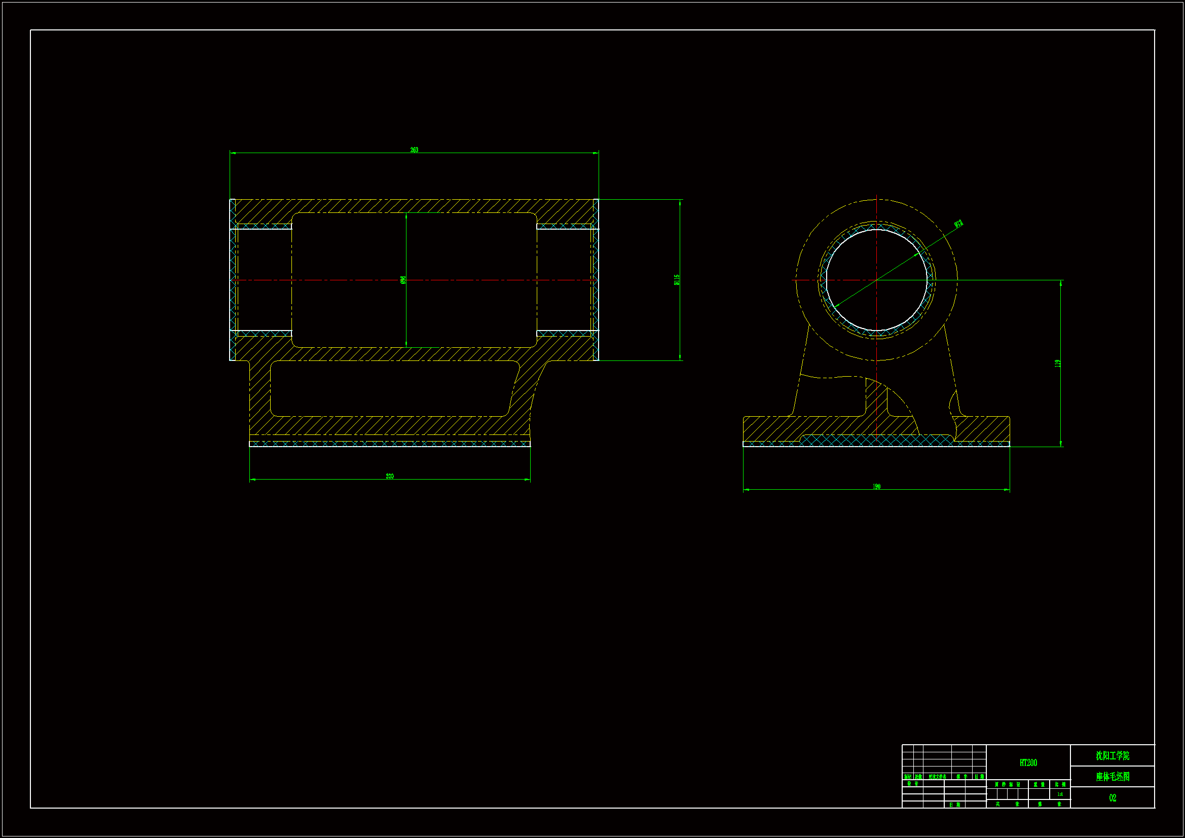Select the 重量 weight header cell
The width and height of the screenshot is (1185, 838).
1039,784
